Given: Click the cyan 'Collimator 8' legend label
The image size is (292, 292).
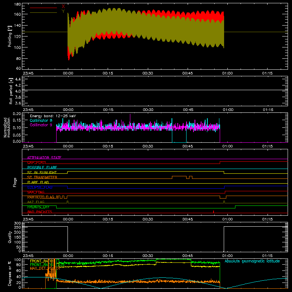Looking at the screenshot, I should click(41, 120).
